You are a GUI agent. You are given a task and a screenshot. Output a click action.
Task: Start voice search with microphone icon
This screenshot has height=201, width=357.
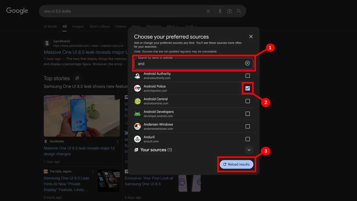(x=220, y=11)
